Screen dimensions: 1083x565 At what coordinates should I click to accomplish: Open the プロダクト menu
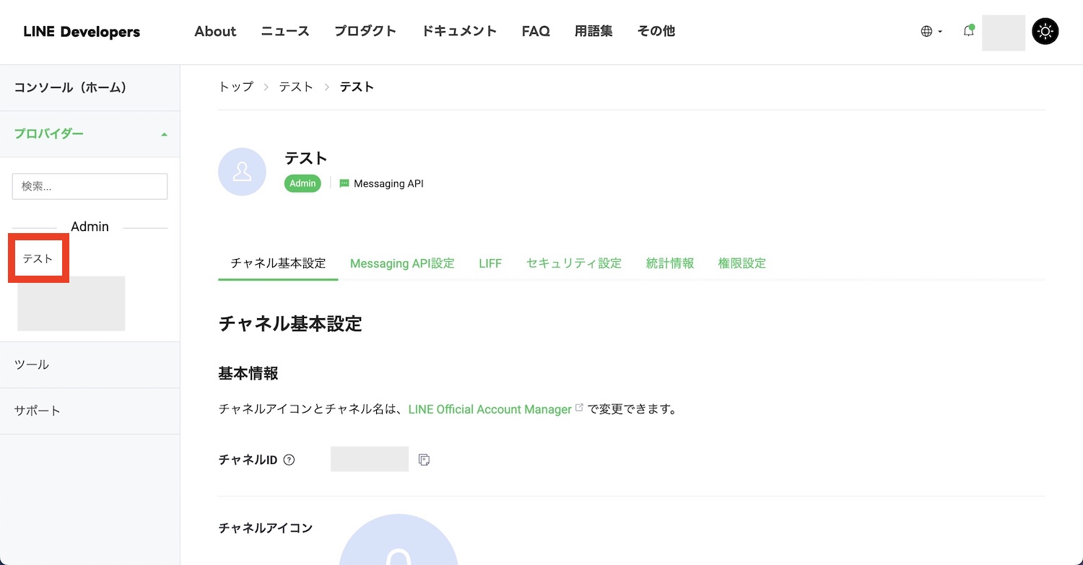coord(365,31)
